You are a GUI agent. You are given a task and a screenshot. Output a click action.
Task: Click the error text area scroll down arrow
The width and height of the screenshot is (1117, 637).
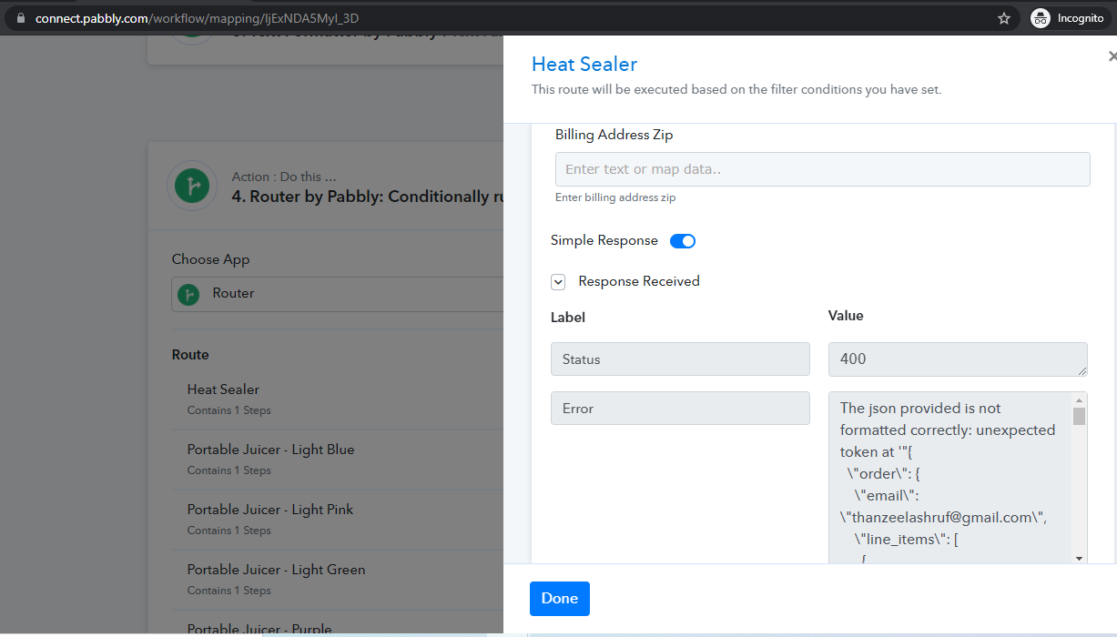(1080, 558)
